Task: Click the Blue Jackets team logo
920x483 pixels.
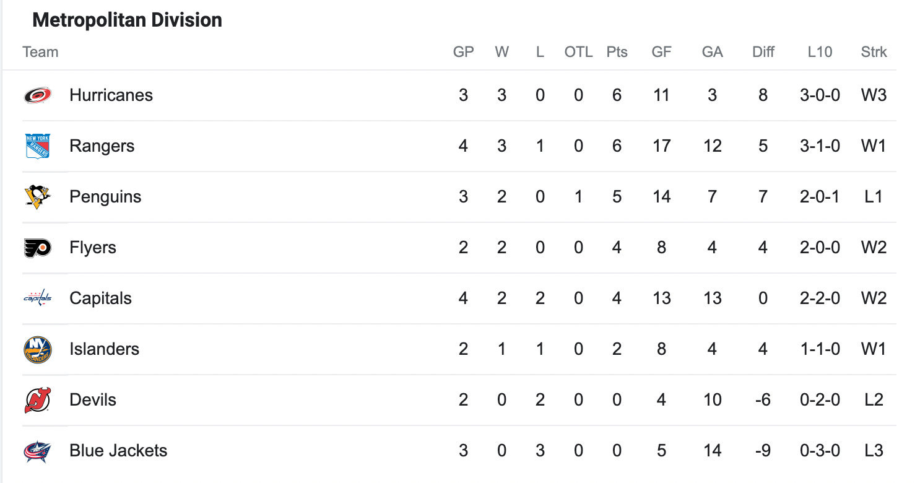Action: click(x=38, y=451)
